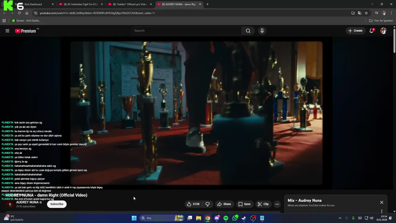The image size is (396, 223).
Task: Open Steam from taskbar
Action: pos(244,218)
